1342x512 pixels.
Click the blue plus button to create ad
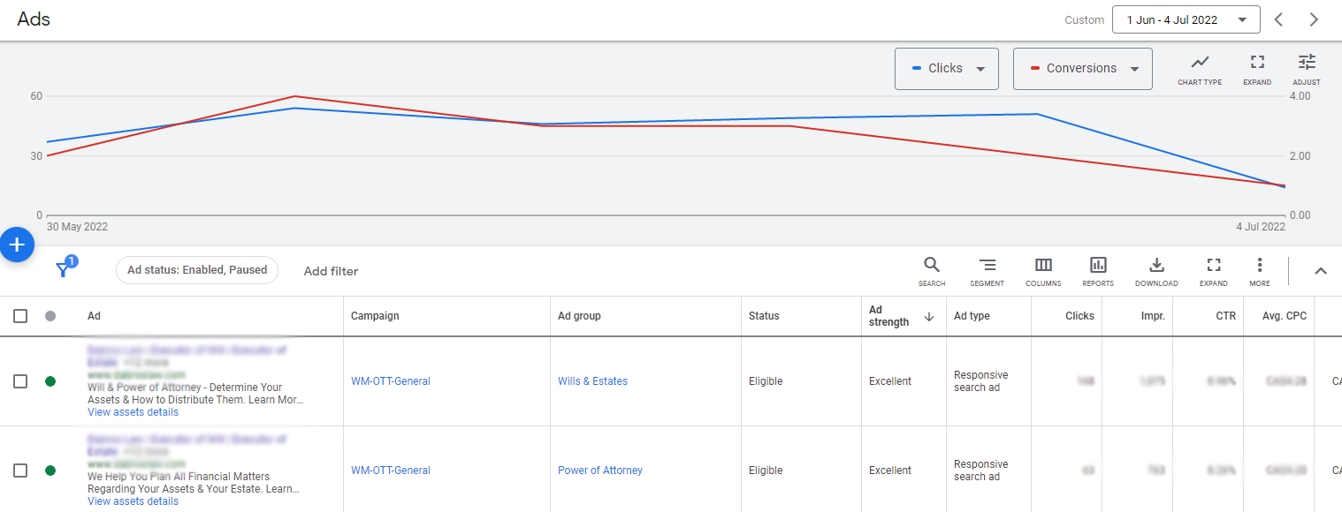pyautogui.click(x=17, y=245)
